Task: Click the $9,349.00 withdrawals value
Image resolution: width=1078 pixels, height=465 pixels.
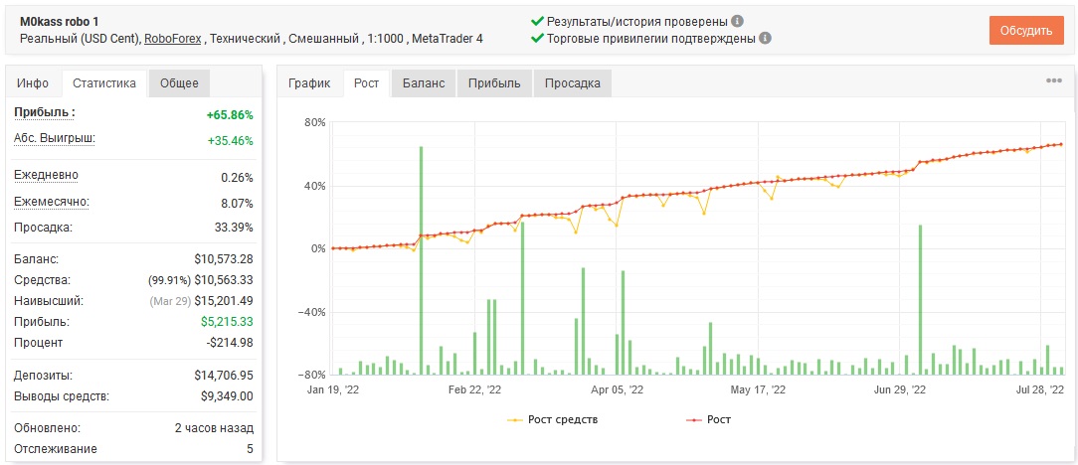Action: point(227,396)
